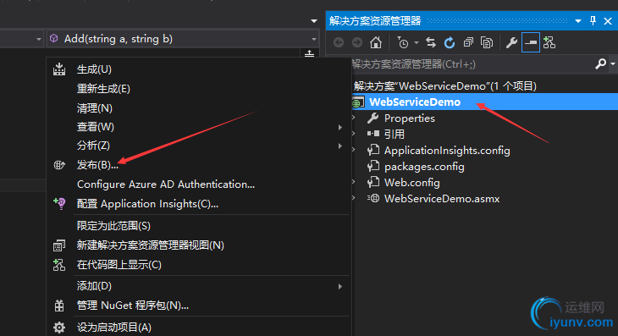Click the gear icon beside 设为启动项目

point(59,328)
